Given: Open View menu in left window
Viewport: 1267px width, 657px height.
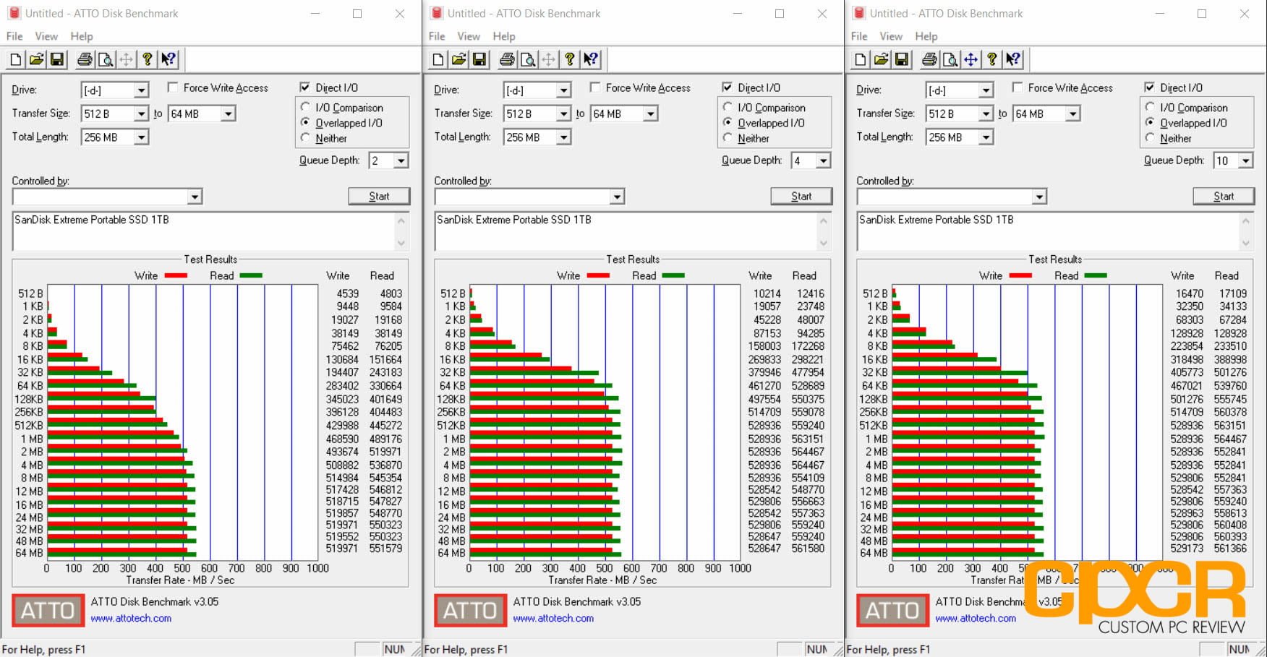Looking at the screenshot, I should pos(46,36).
